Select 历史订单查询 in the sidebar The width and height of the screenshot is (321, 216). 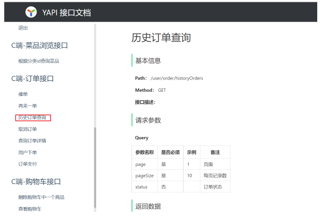click(32, 118)
